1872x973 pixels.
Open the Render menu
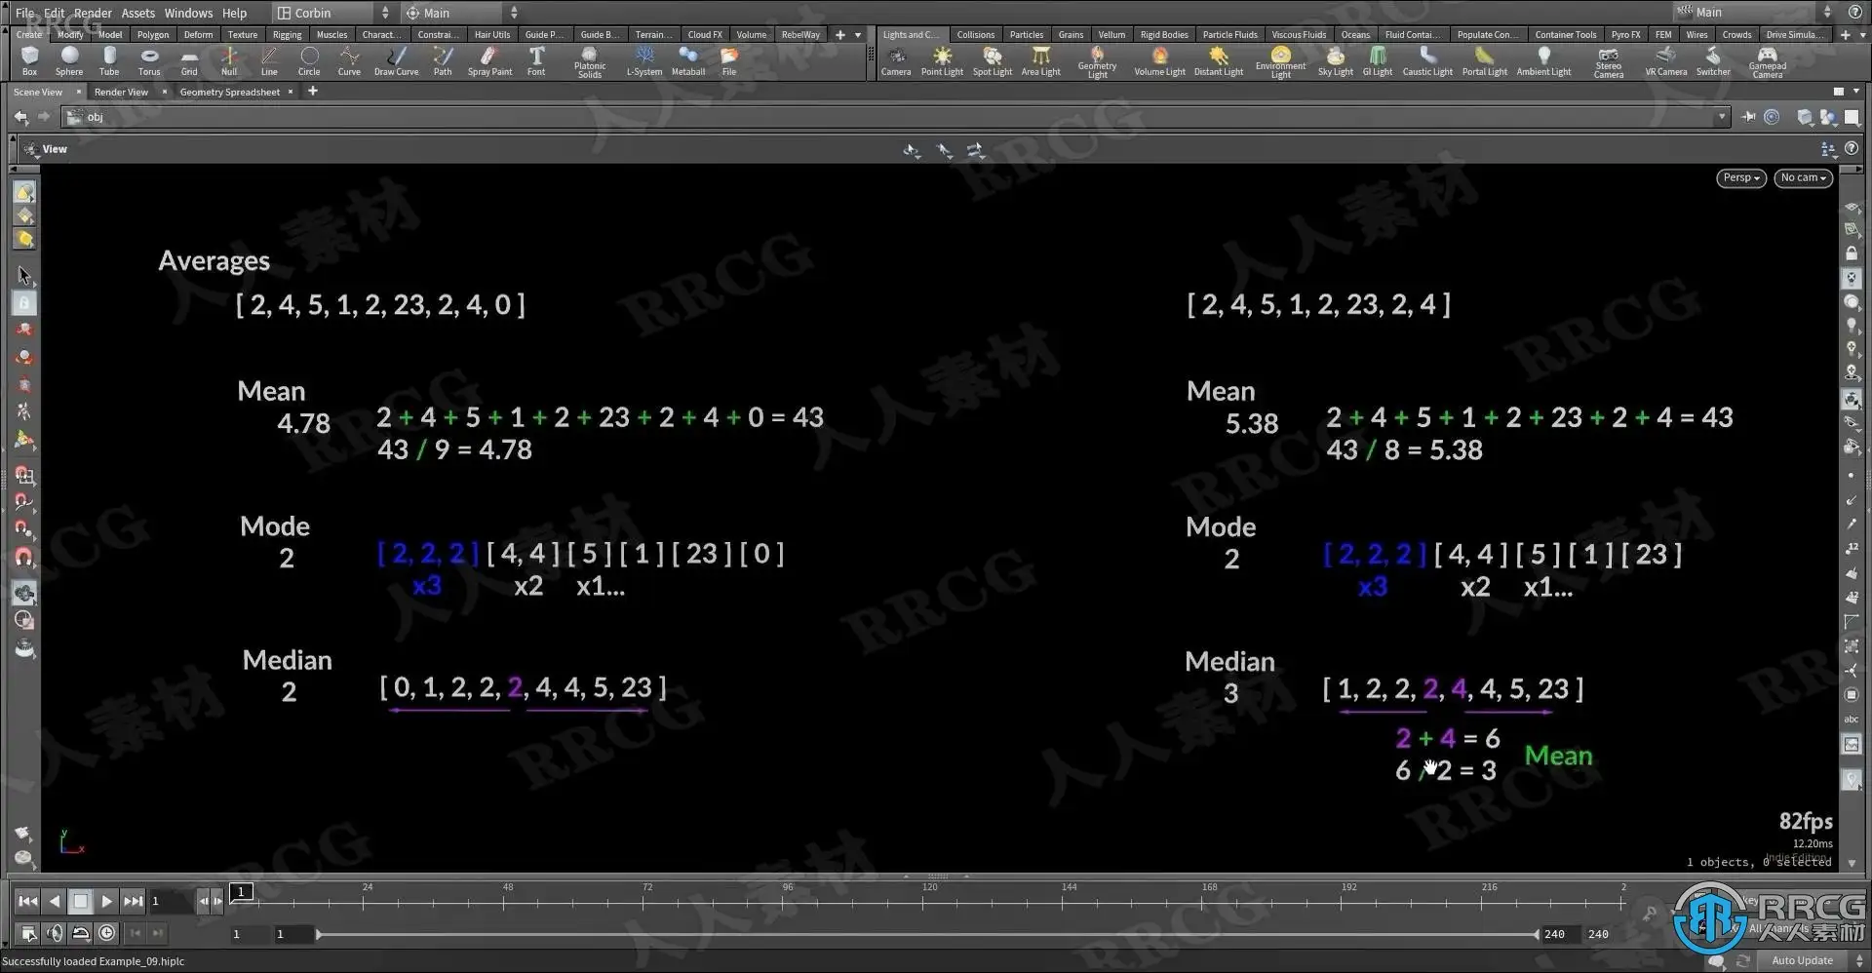click(93, 13)
